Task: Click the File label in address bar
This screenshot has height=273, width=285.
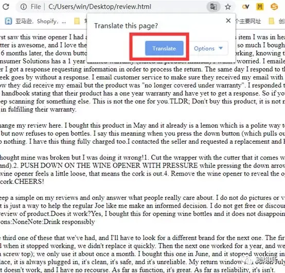Action: point(35,7)
